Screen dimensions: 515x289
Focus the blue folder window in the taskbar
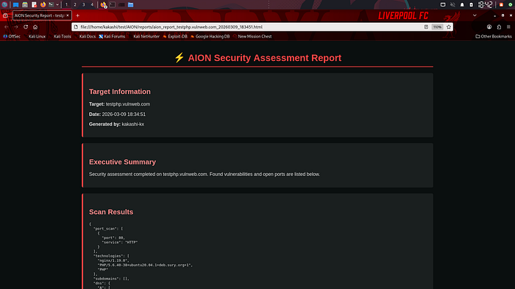coord(131,4)
